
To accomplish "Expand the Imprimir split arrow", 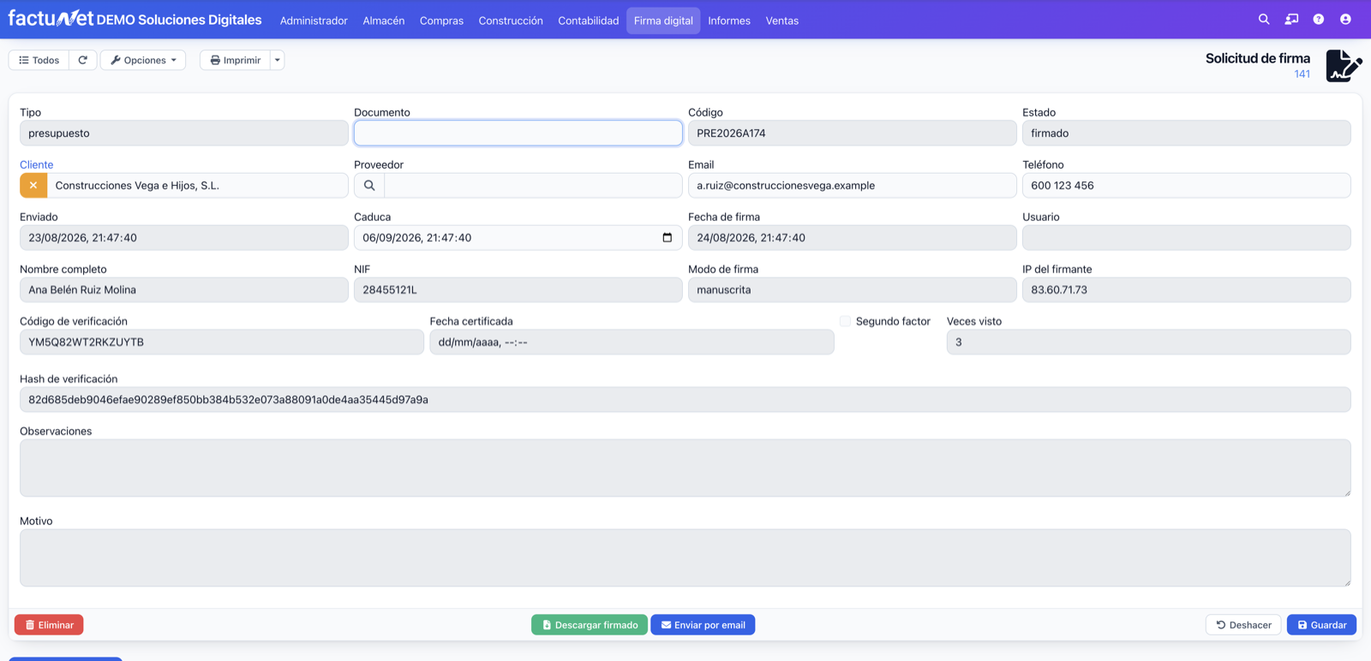I will [278, 60].
